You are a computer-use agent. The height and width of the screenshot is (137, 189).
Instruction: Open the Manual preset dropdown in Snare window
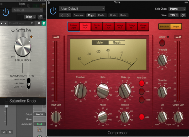coord(28,10)
